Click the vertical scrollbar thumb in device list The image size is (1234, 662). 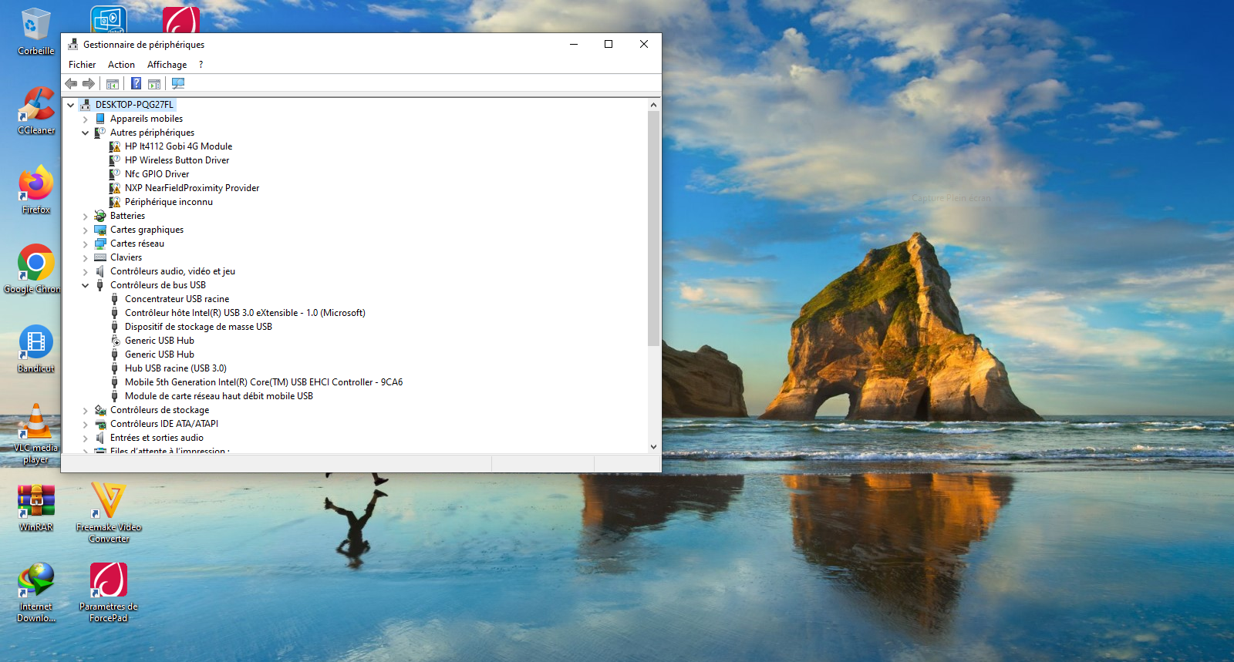click(653, 228)
